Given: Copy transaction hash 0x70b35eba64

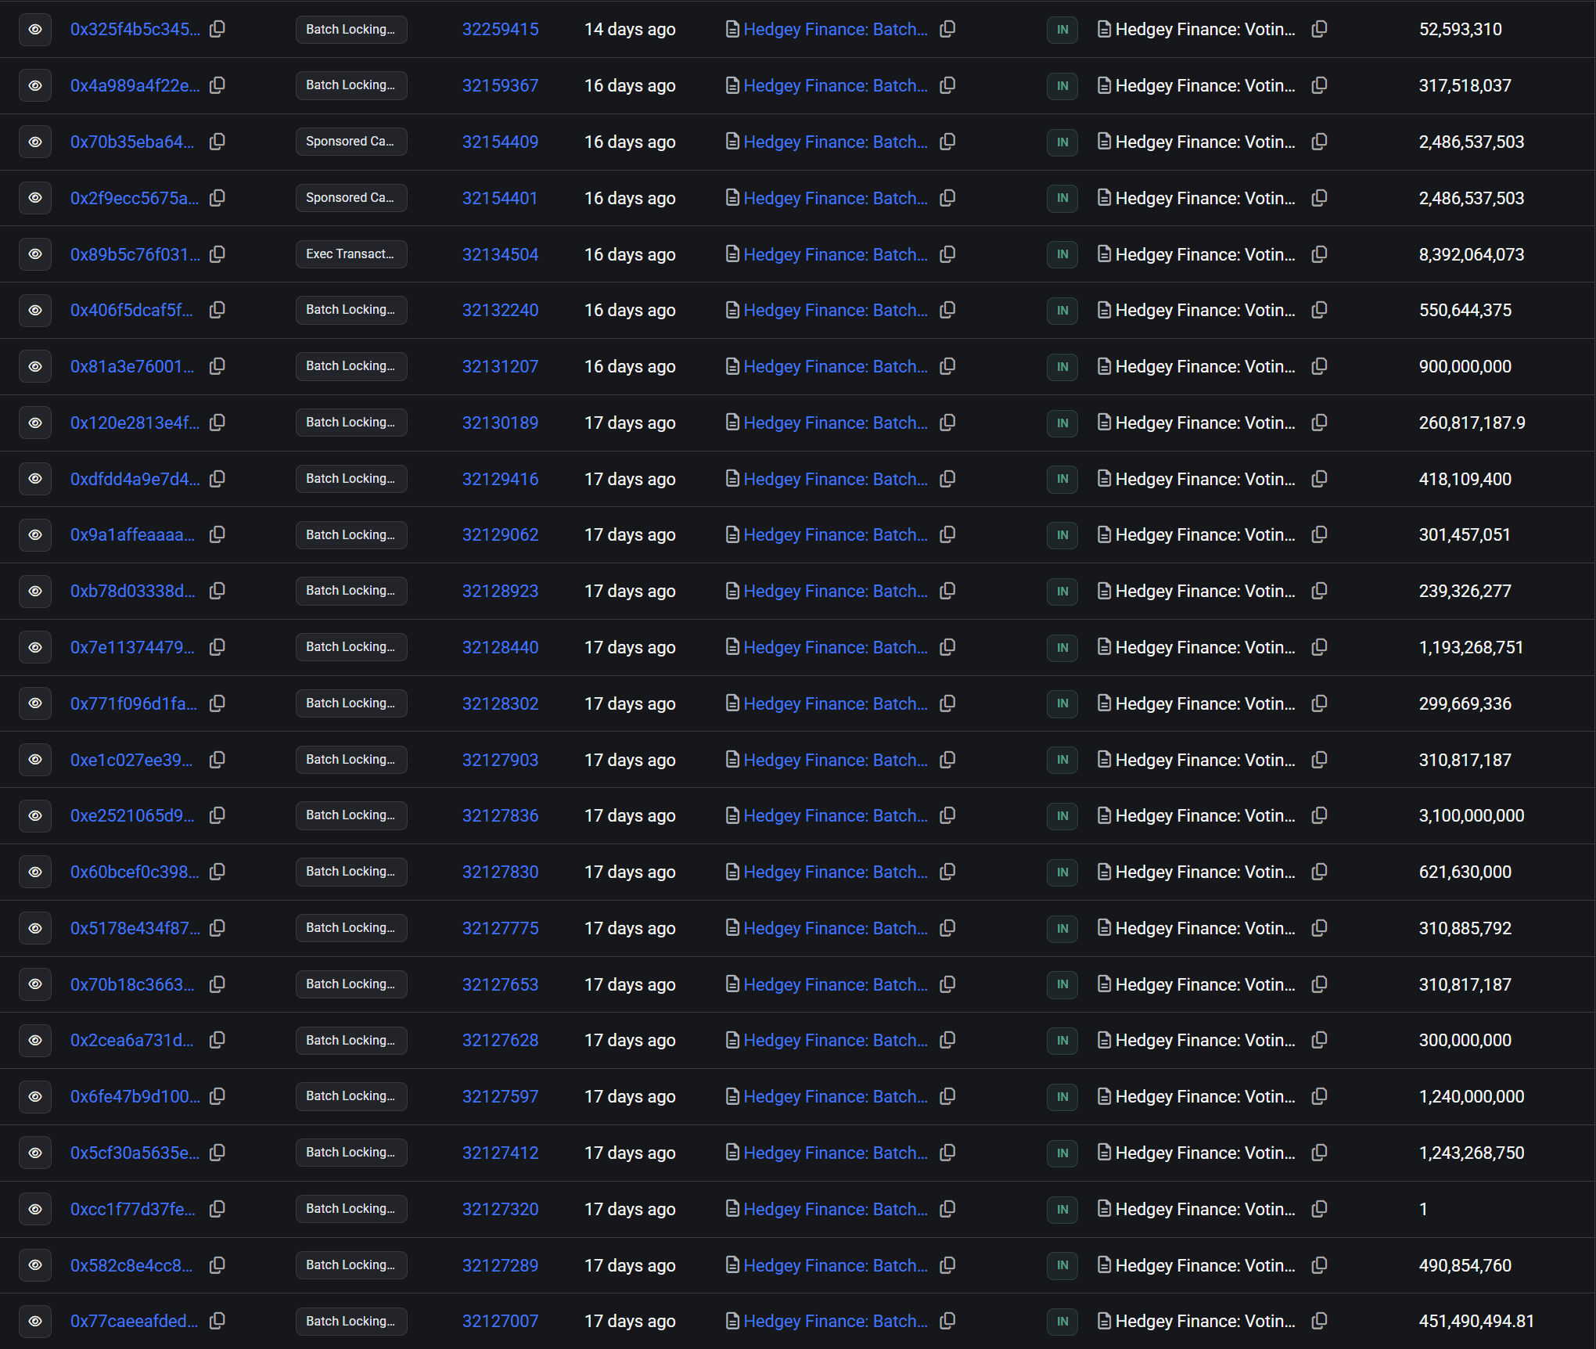Looking at the screenshot, I should pos(217,142).
